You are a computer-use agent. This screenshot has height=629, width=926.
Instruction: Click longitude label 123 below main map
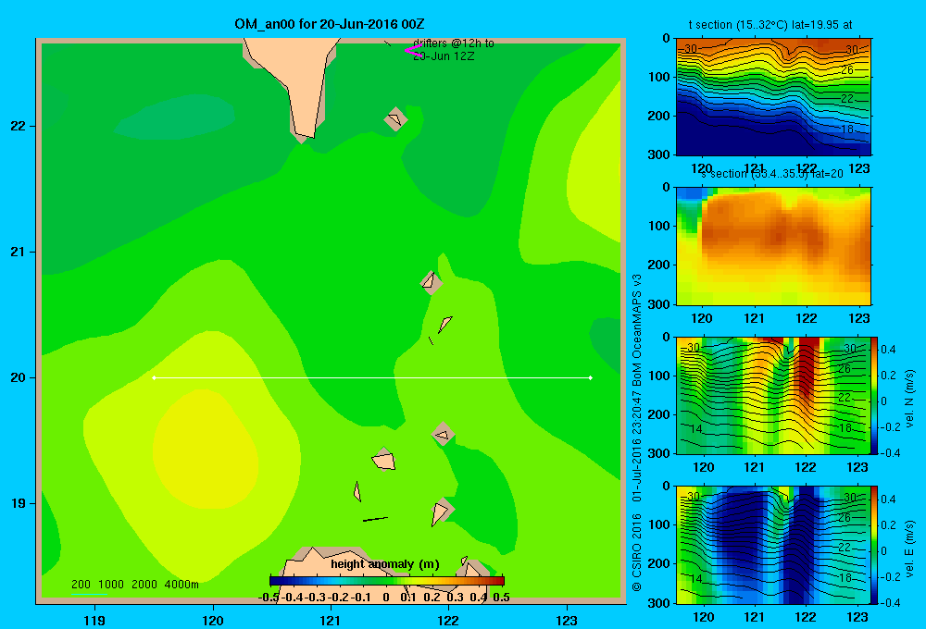point(567,620)
